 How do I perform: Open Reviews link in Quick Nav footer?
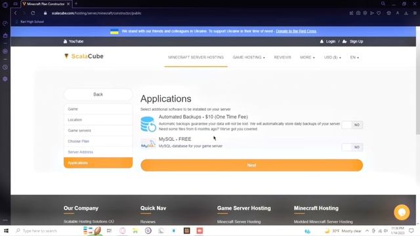(148, 222)
